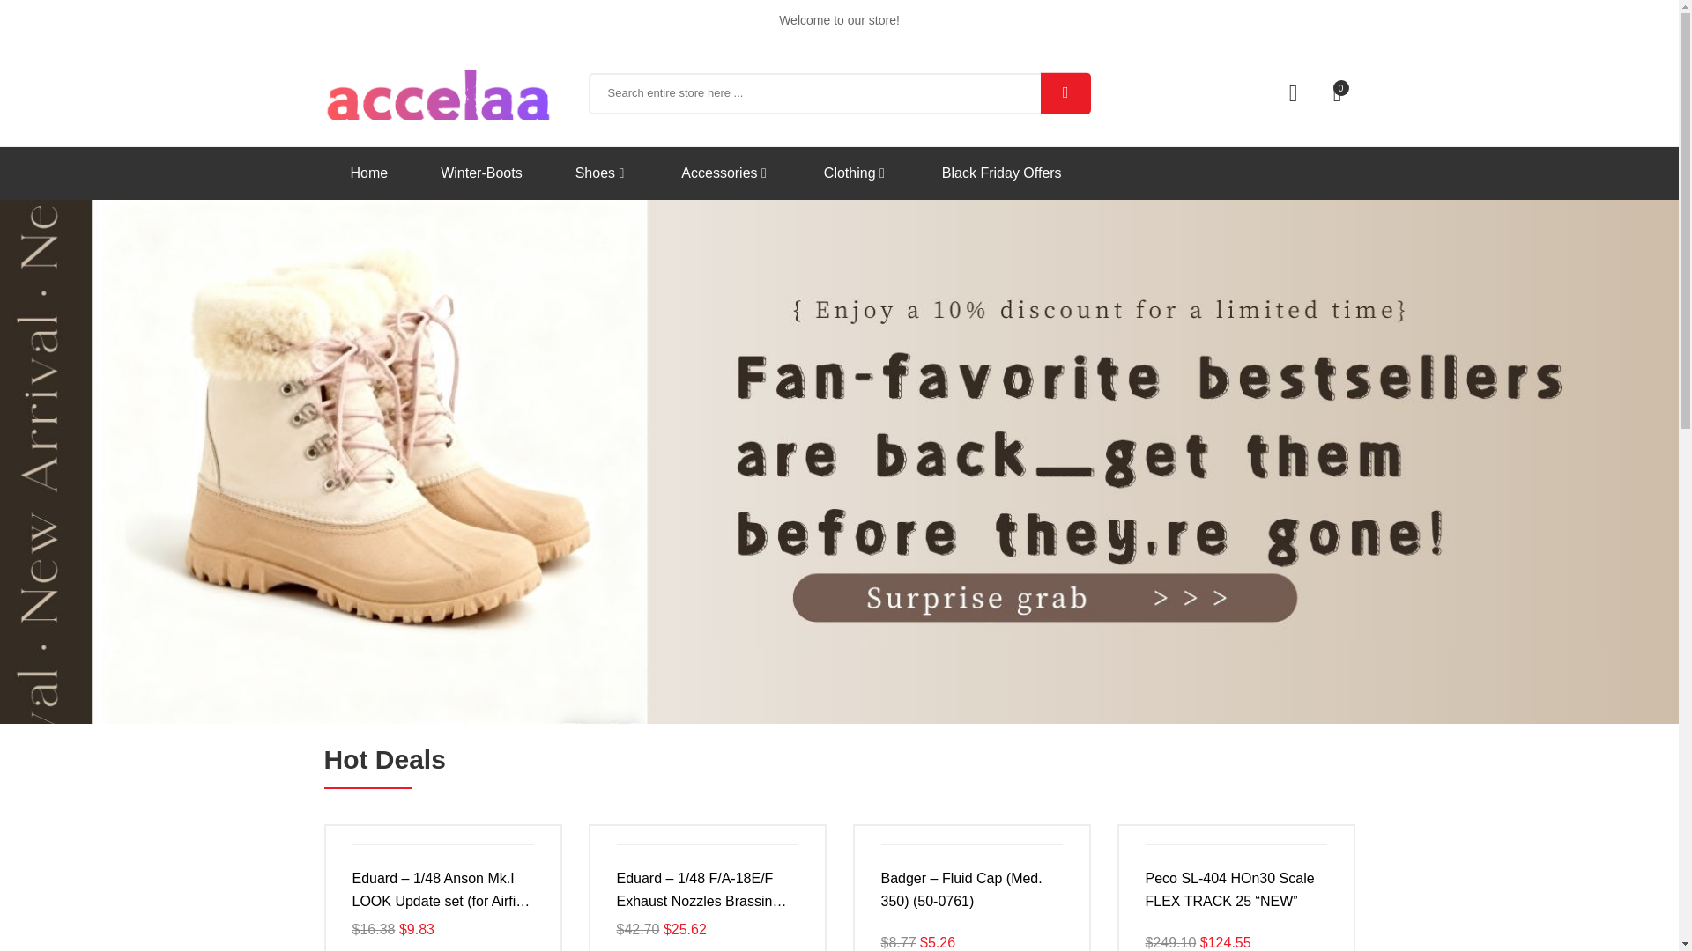1692x951 pixels.
Task: Expand the Accessories dropdown menu
Action: pos(724,173)
